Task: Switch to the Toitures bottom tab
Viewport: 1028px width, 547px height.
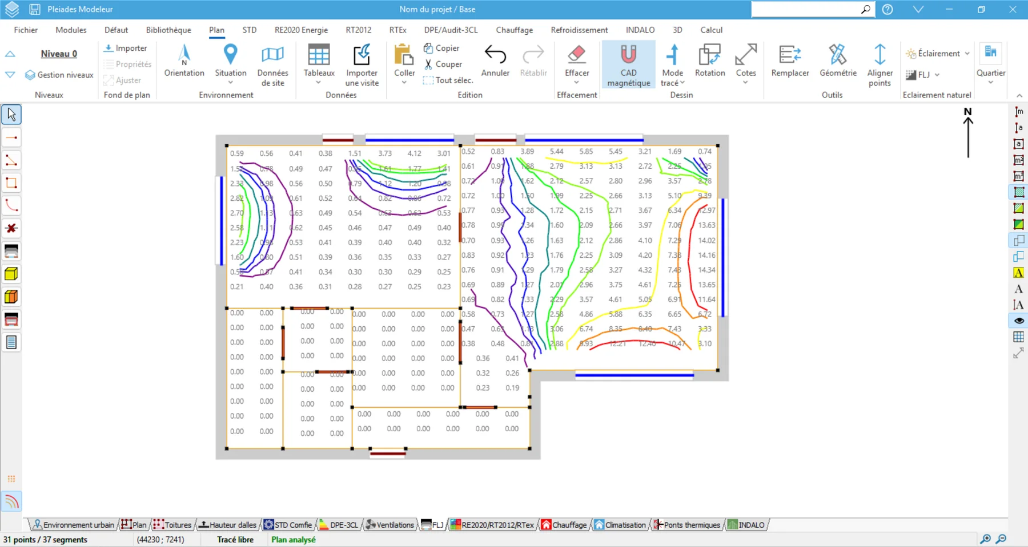Action: point(172,525)
